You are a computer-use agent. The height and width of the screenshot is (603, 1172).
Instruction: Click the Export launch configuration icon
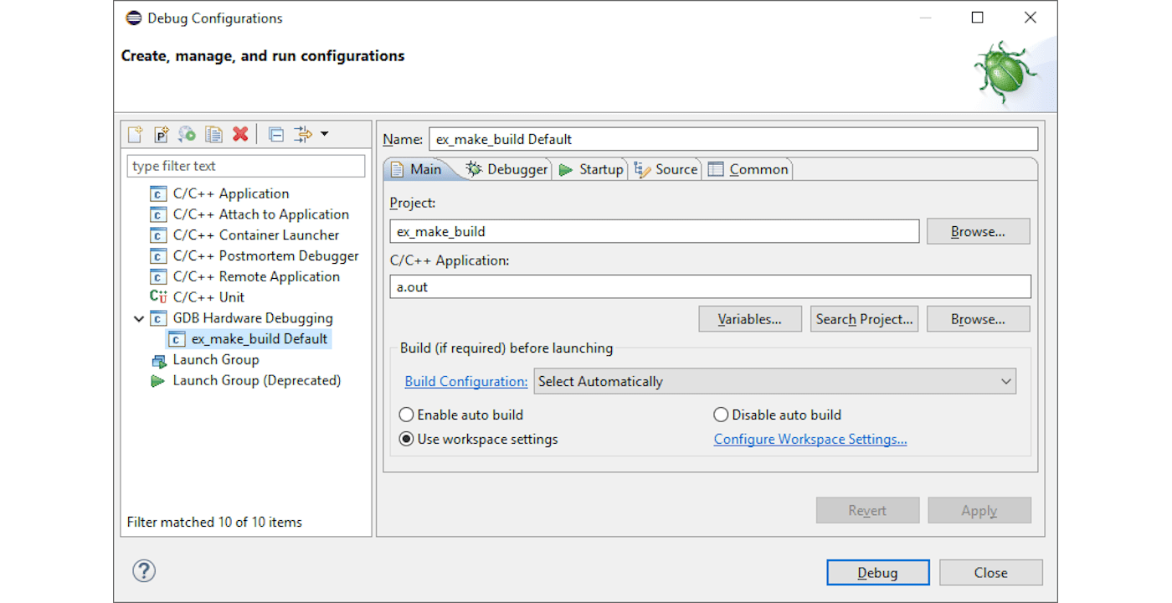[188, 135]
